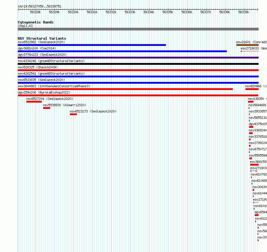Select the 19q13.43 band label

tap(25, 26)
